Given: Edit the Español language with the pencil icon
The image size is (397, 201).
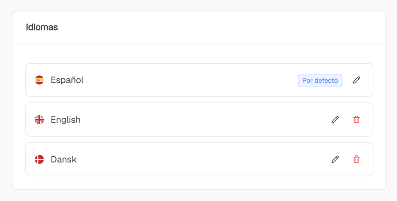Looking at the screenshot, I should coord(356,80).
